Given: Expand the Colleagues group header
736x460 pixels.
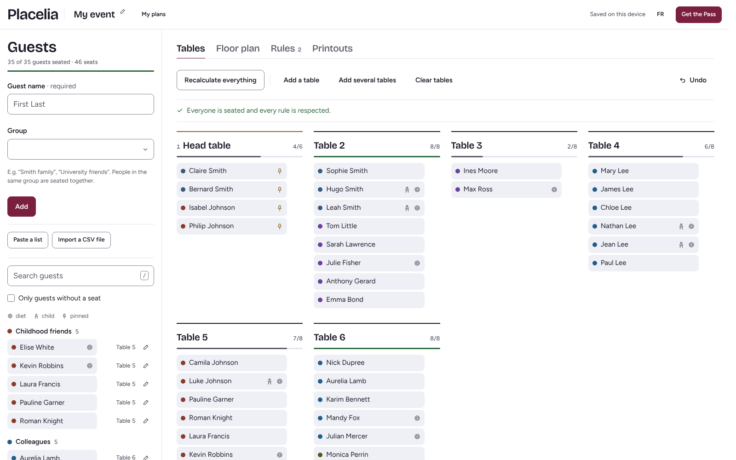Looking at the screenshot, I should click(33, 442).
